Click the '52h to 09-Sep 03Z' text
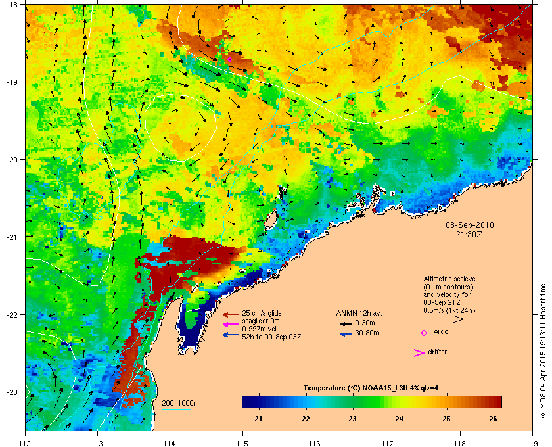The image size is (552, 447). point(271,337)
